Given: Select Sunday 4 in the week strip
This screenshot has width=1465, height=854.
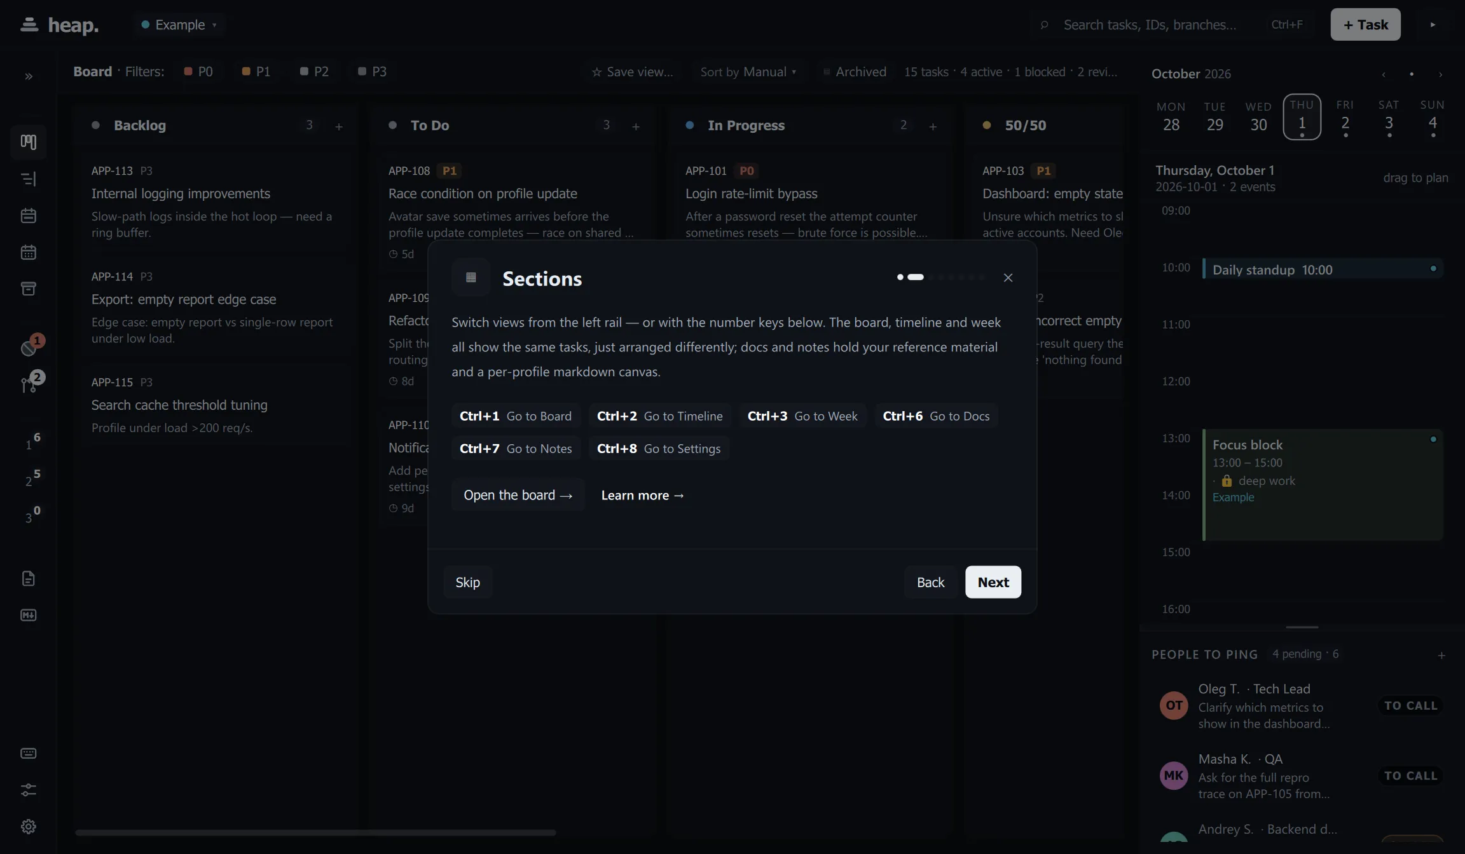Looking at the screenshot, I should coord(1433,117).
